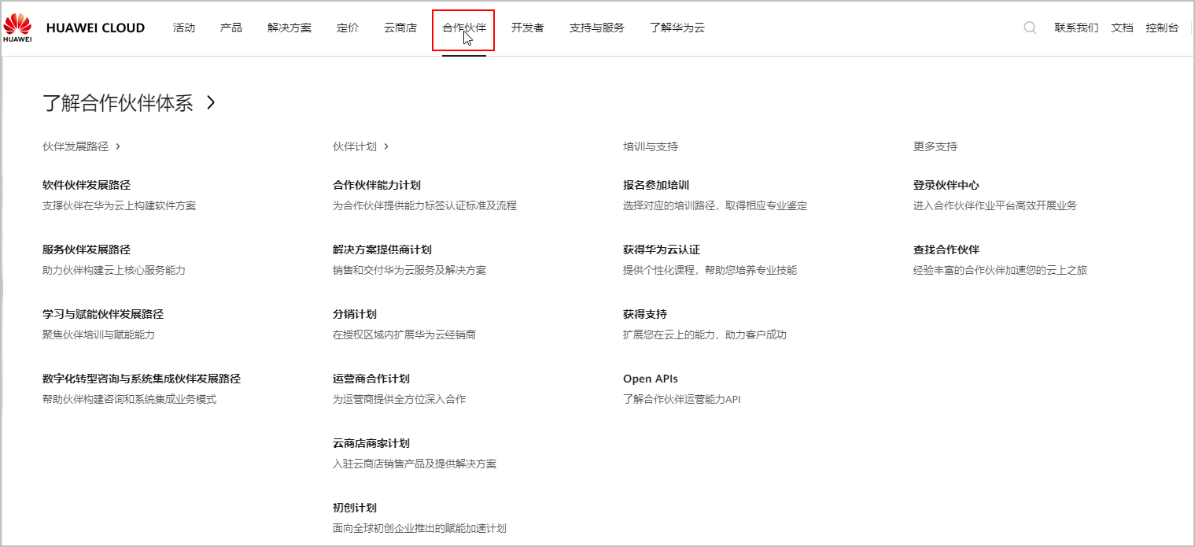This screenshot has width=1195, height=547.
Task: Open 初创计划 link
Action: [x=355, y=508]
